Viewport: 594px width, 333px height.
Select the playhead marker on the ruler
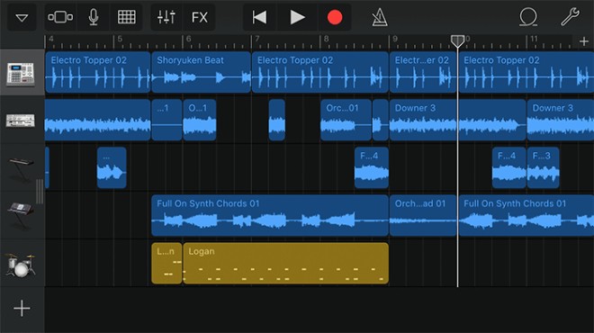(x=457, y=40)
